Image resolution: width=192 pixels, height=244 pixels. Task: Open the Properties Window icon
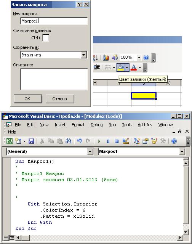point(146,141)
